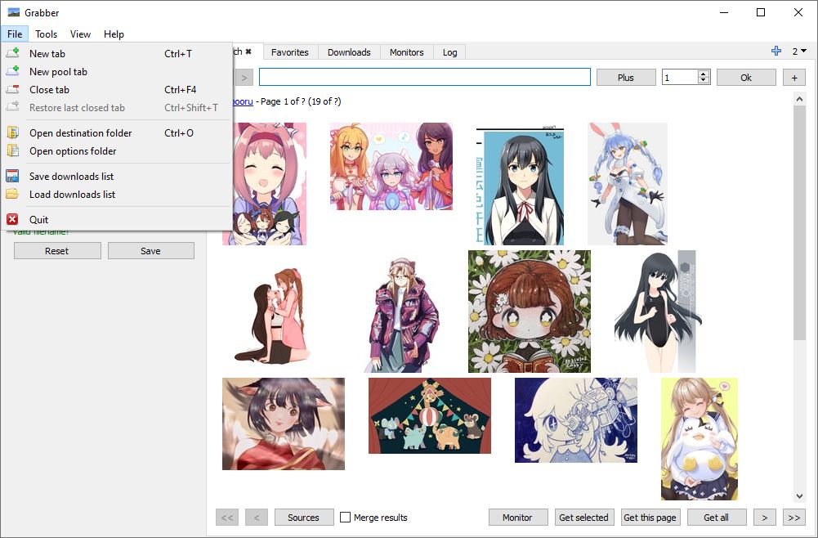Decrease the page number with down arrow

pyautogui.click(x=704, y=80)
